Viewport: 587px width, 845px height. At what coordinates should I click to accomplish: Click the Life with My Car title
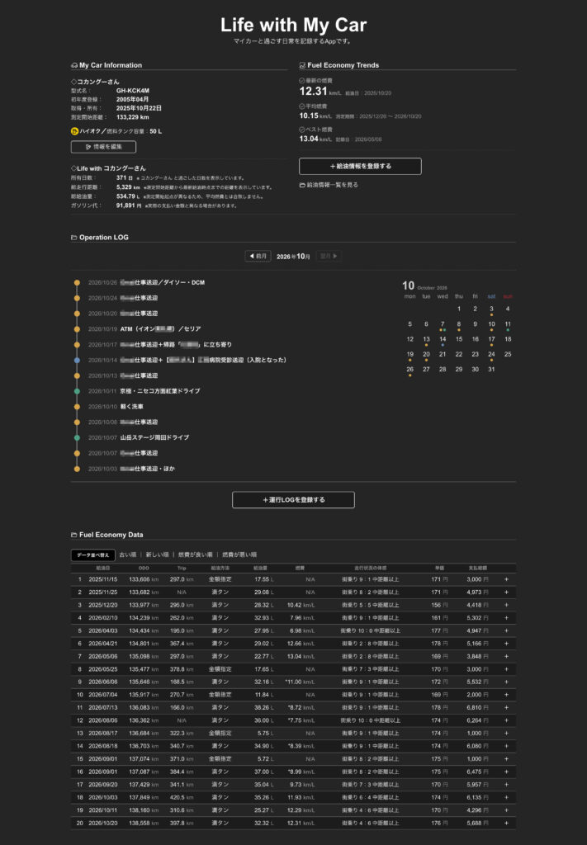click(x=293, y=25)
